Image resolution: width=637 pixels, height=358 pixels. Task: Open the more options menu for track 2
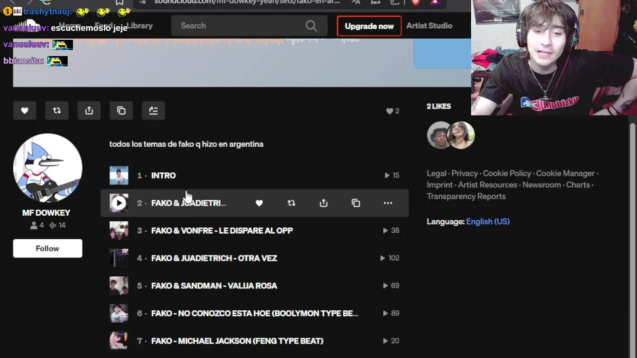point(388,203)
